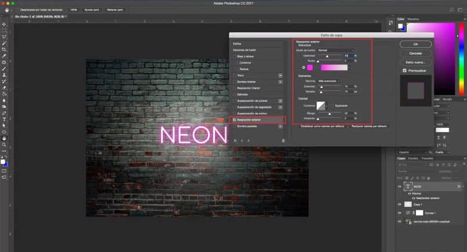The image size is (467, 252).
Task: Toggle the Suavizado checkbox
Action: pyautogui.click(x=332, y=106)
